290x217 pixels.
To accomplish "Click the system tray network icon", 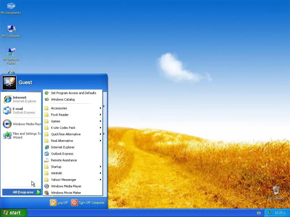I will click(x=270, y=213).
